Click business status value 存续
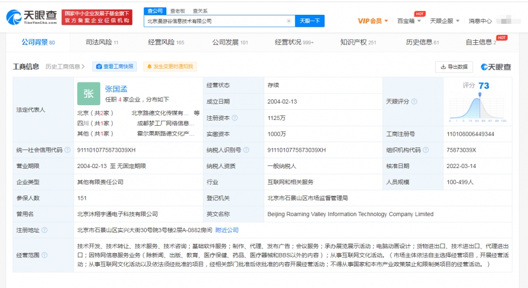 click(273, 85)
